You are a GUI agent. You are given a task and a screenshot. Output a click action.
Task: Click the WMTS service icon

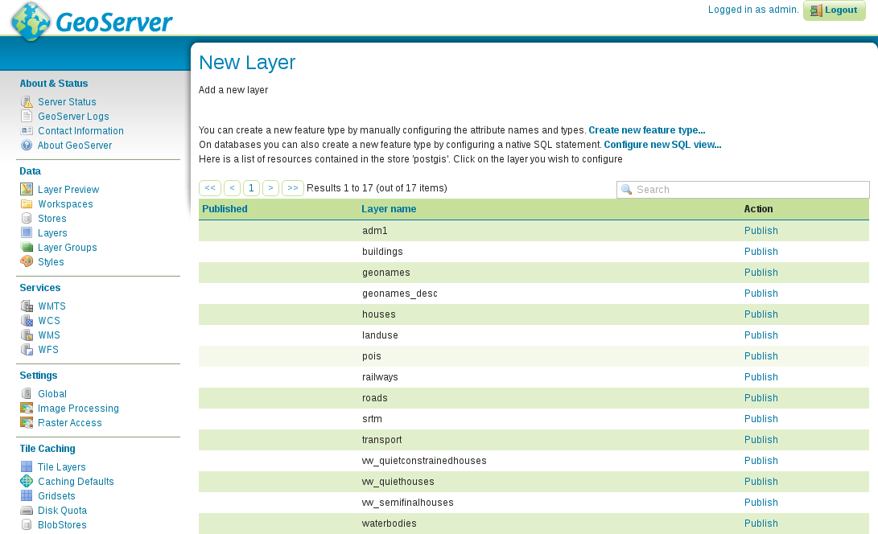tap(27, 306)
